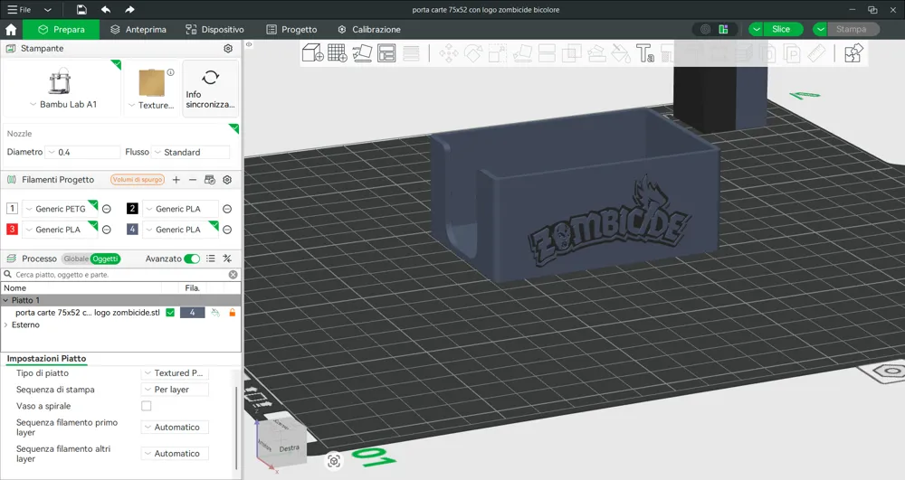Open filament 4 Generic PLA dropdown
The height and width of the screenshot is (480, 905).
point(181,230)
